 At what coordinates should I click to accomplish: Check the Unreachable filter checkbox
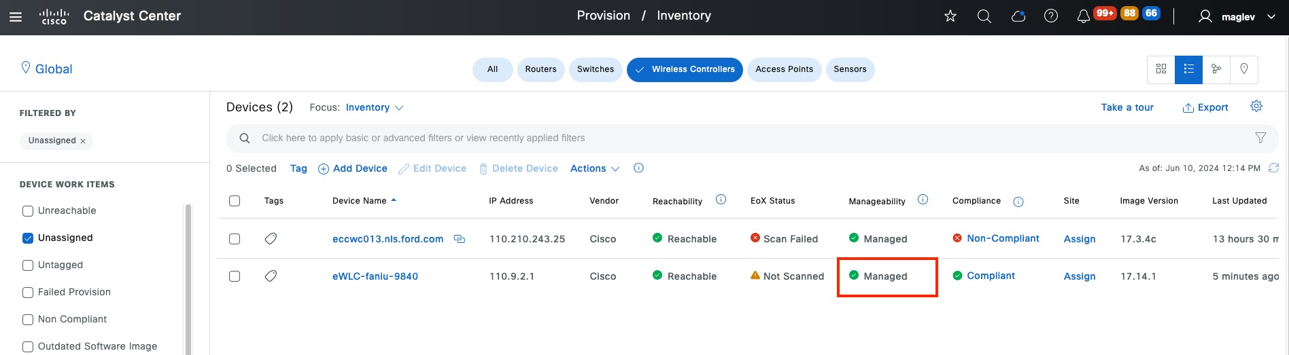tap(28, 211)
